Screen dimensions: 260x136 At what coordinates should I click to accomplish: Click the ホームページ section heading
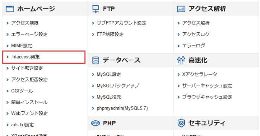tap(36, 9)
